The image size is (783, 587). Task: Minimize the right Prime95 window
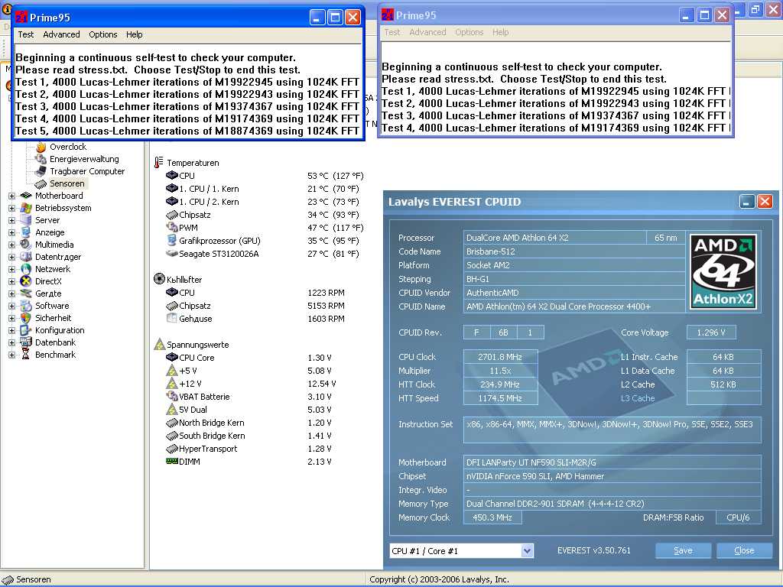[x=687, y=15]
